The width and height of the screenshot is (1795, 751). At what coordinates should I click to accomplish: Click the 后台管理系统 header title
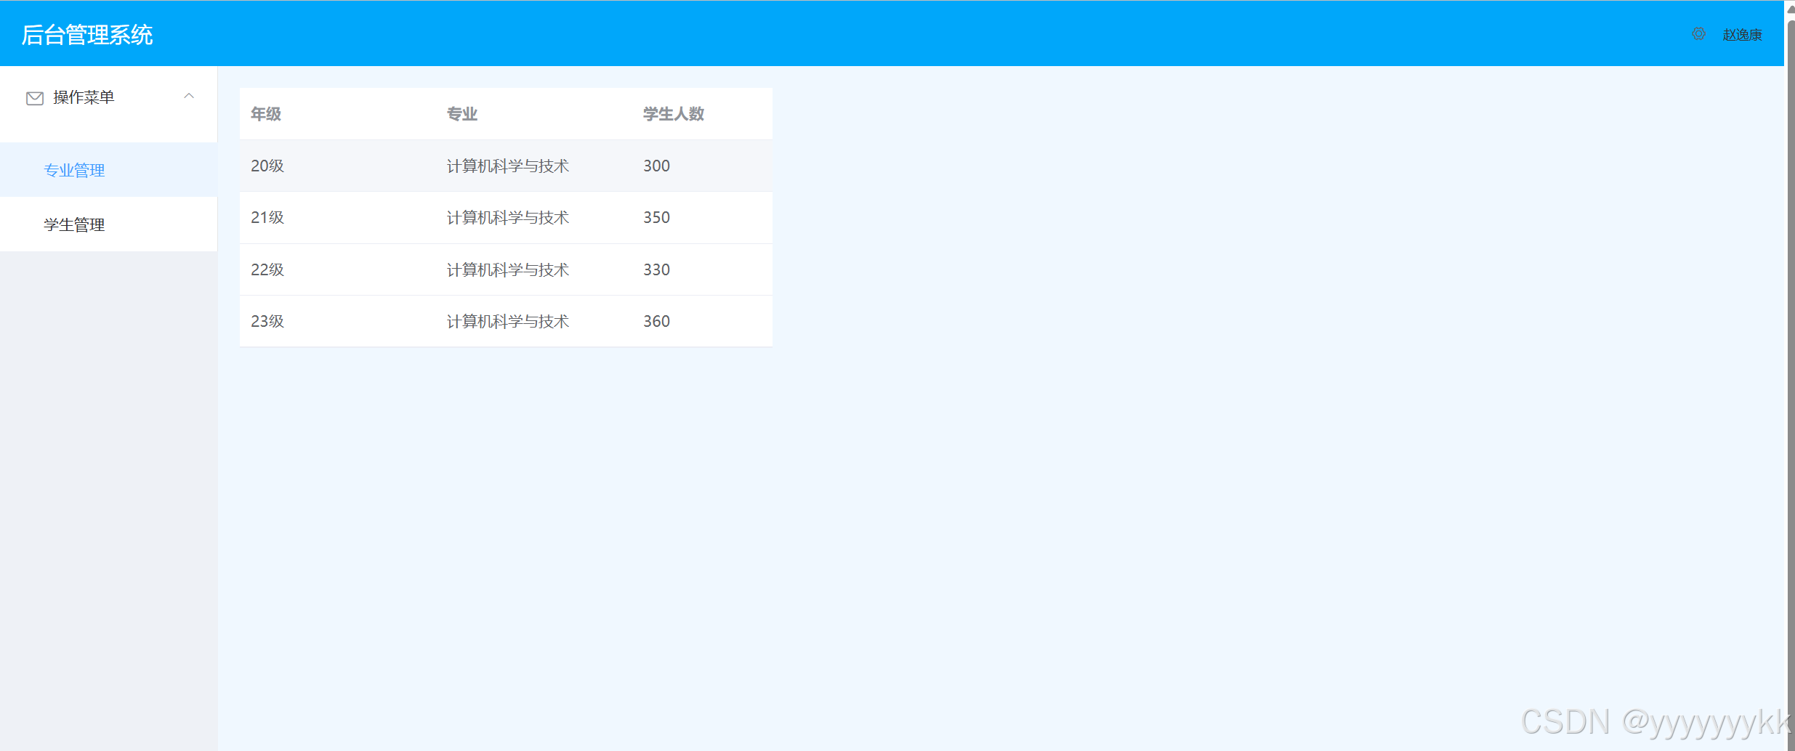[x=87, y=35]
